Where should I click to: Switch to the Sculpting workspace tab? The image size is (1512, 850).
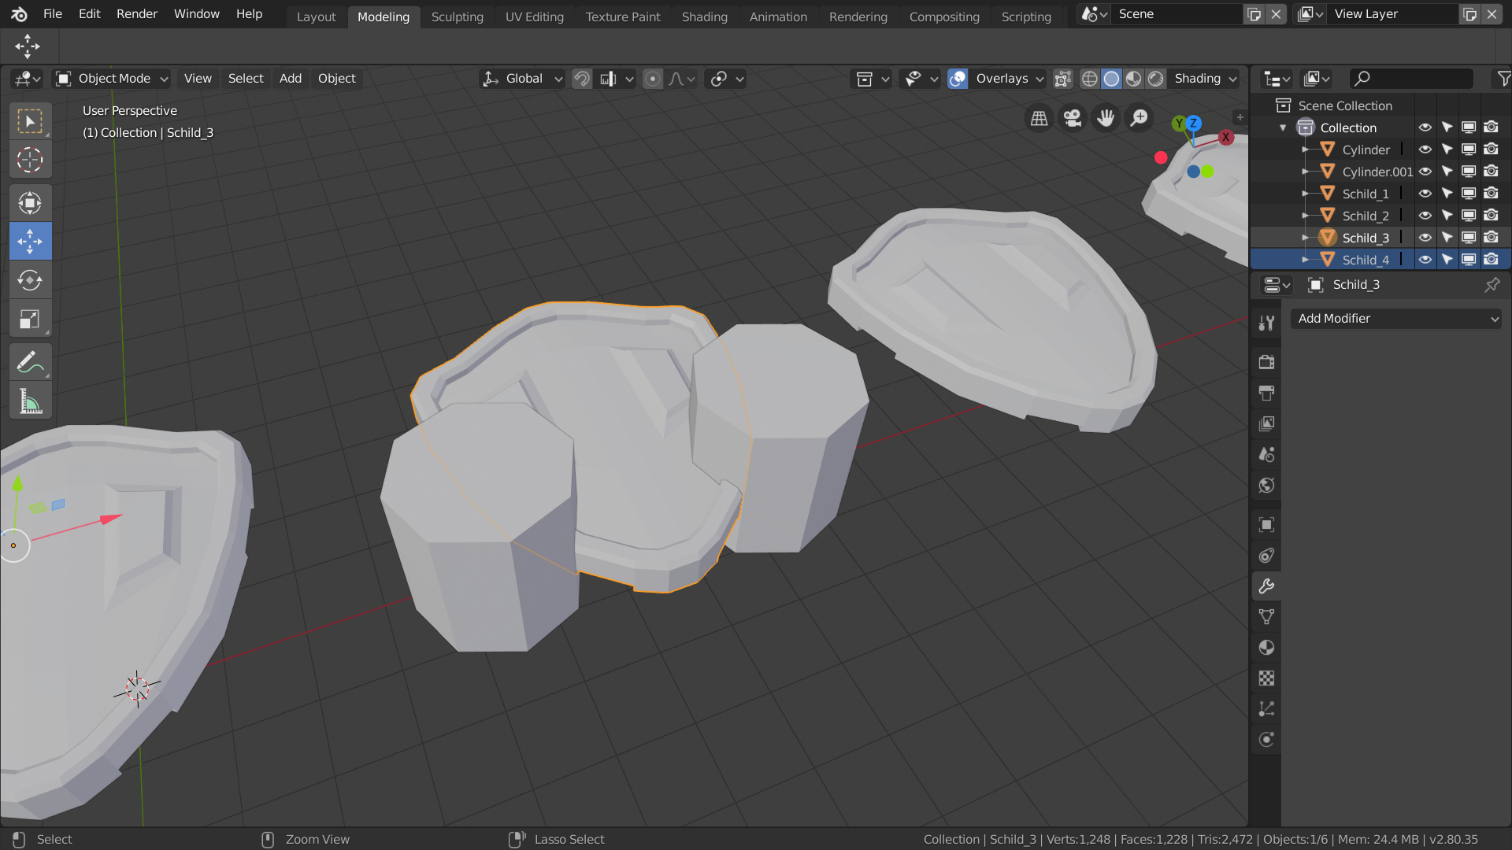[x=457, y=17]
